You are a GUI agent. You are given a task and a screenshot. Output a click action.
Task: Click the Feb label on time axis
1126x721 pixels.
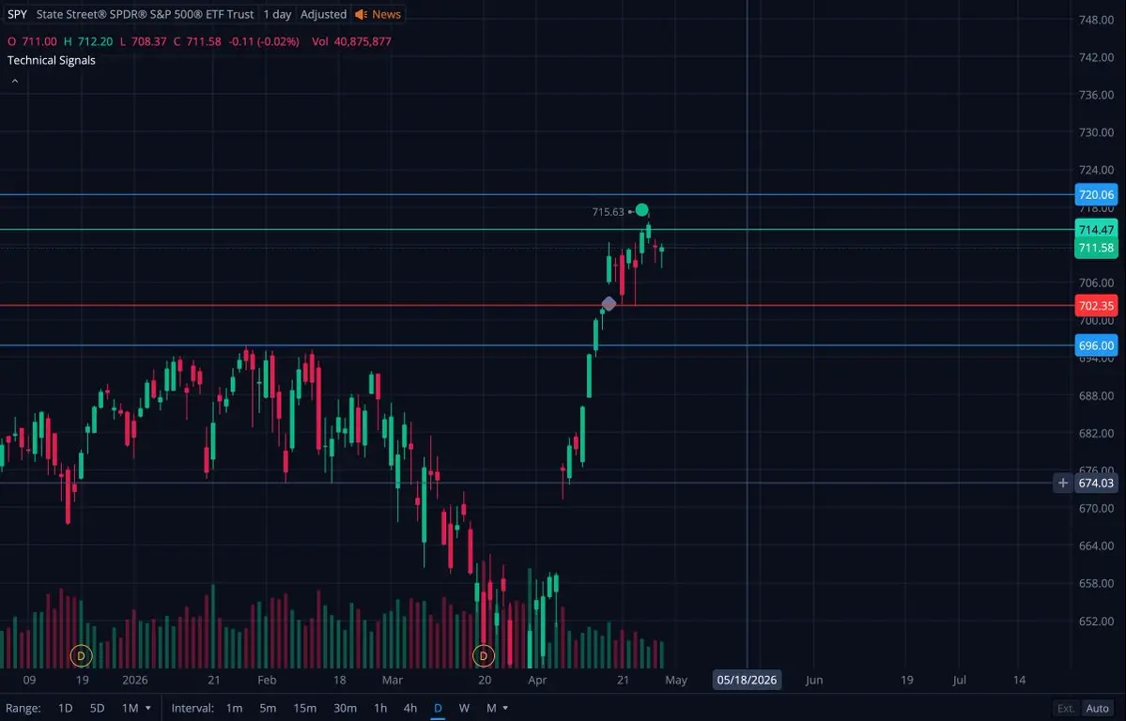[x=267, y=680]
